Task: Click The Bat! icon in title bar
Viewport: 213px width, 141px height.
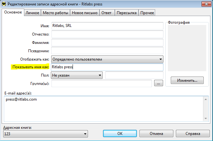Action: [x=4, y=4]
